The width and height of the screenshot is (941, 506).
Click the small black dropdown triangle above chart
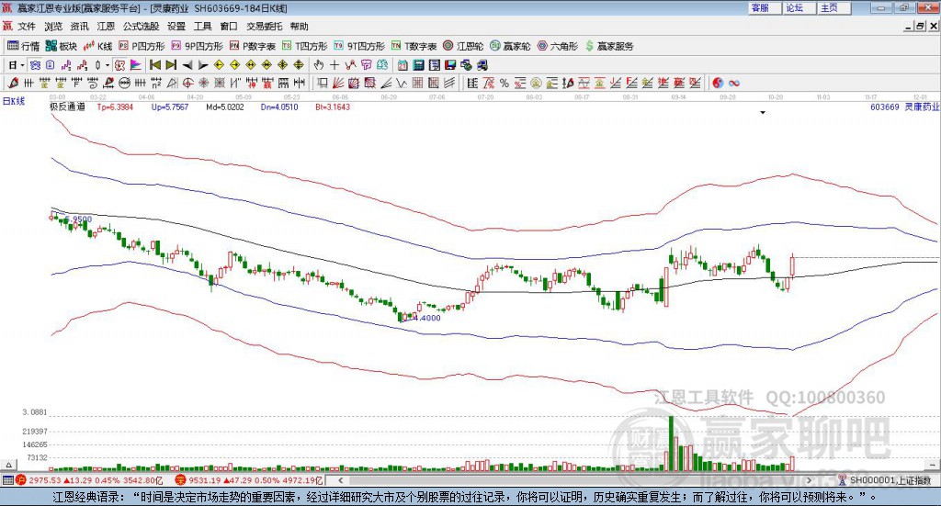(763, 113)
